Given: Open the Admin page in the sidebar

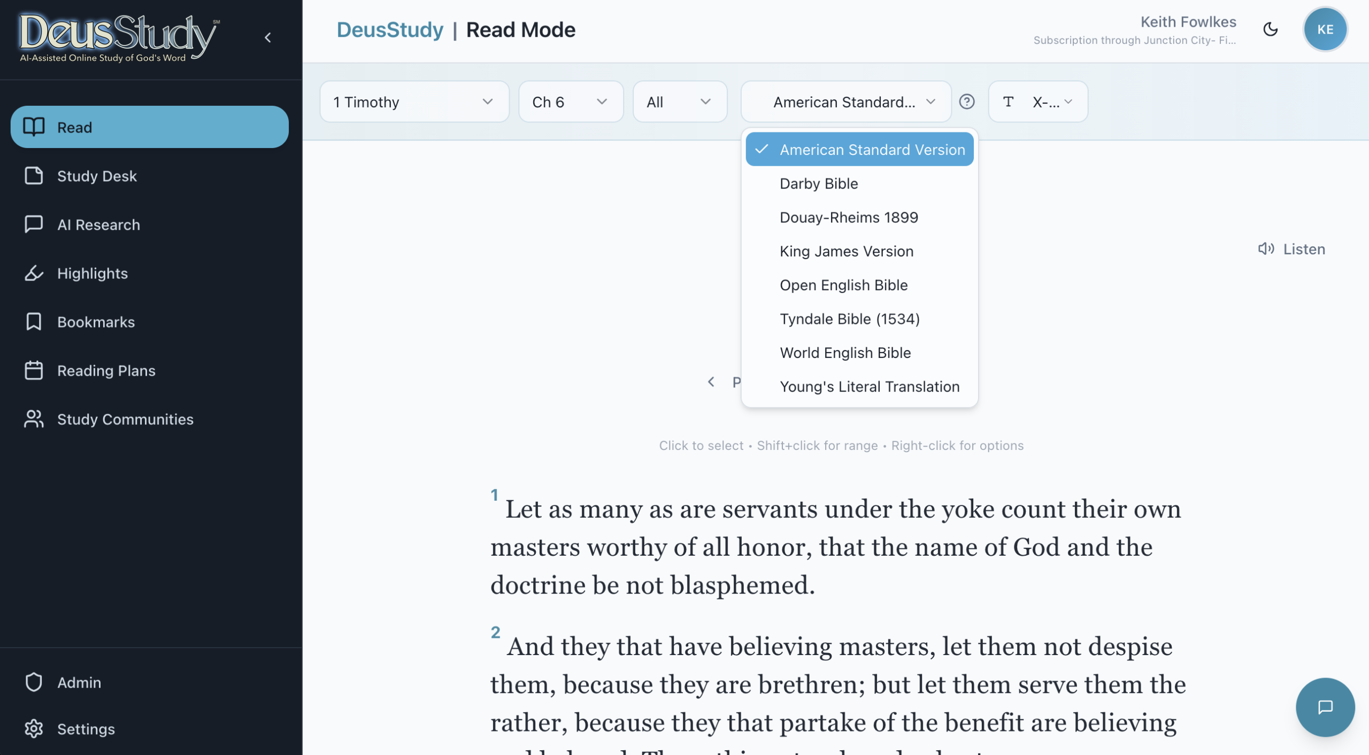Looking at the screenshot, I should (x=79, y=682).
